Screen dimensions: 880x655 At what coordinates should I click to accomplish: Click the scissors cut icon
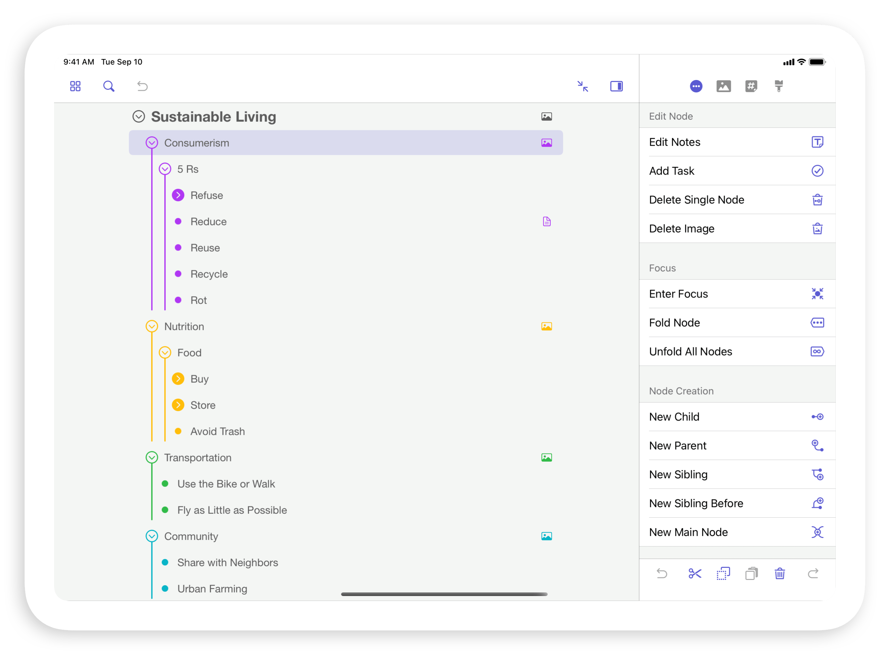click(x=695, y=573)
